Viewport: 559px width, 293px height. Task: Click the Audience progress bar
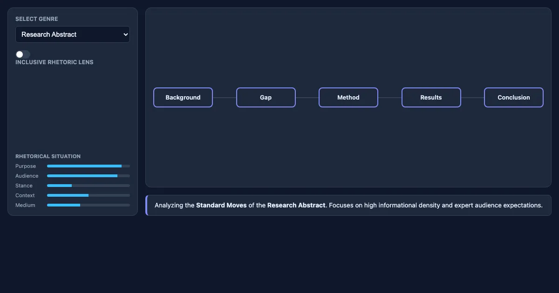89,176
